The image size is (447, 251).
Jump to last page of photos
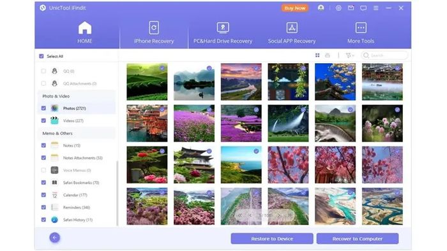[x=289, y=215]
